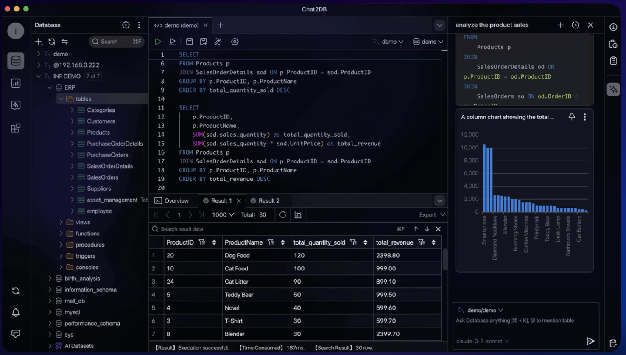The image size is (626, 355).
Task: Click the save-as icon in editor toolbar
Action: (204, 42)
